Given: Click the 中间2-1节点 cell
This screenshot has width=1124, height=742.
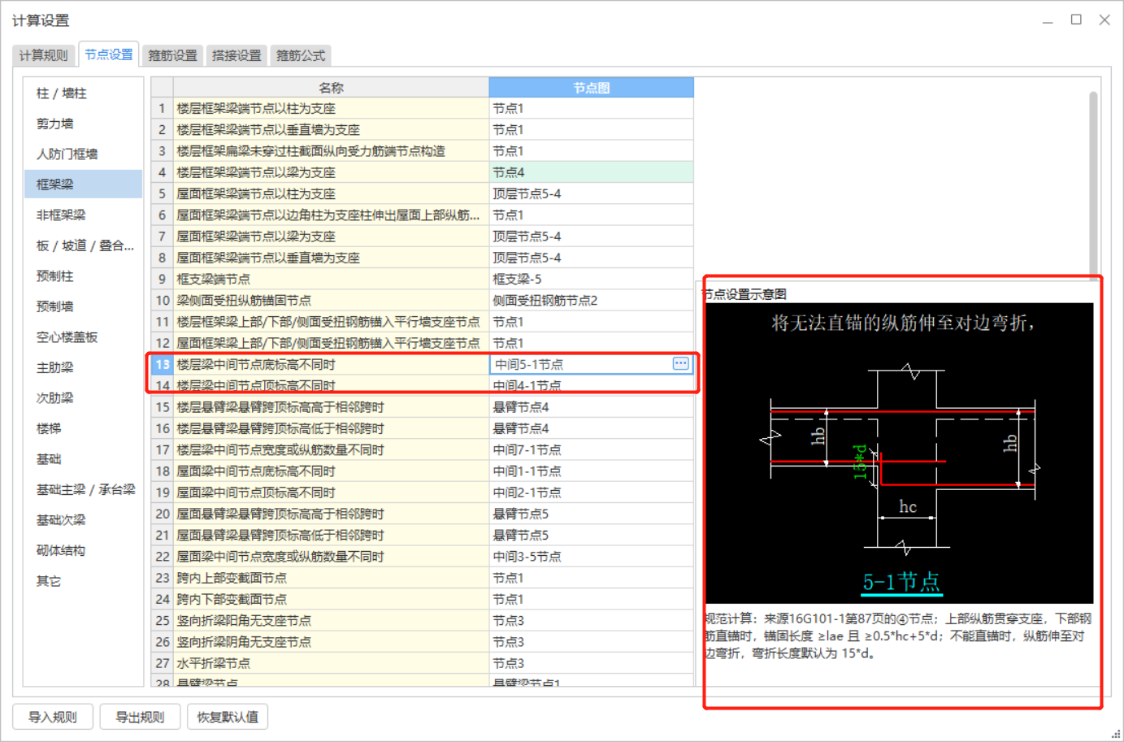Looking at the screenshot, I should [x=592, y=492].
